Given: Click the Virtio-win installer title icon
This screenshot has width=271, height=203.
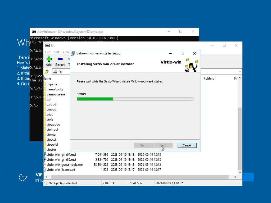Looking at the screenshot, I should (73, 53).
